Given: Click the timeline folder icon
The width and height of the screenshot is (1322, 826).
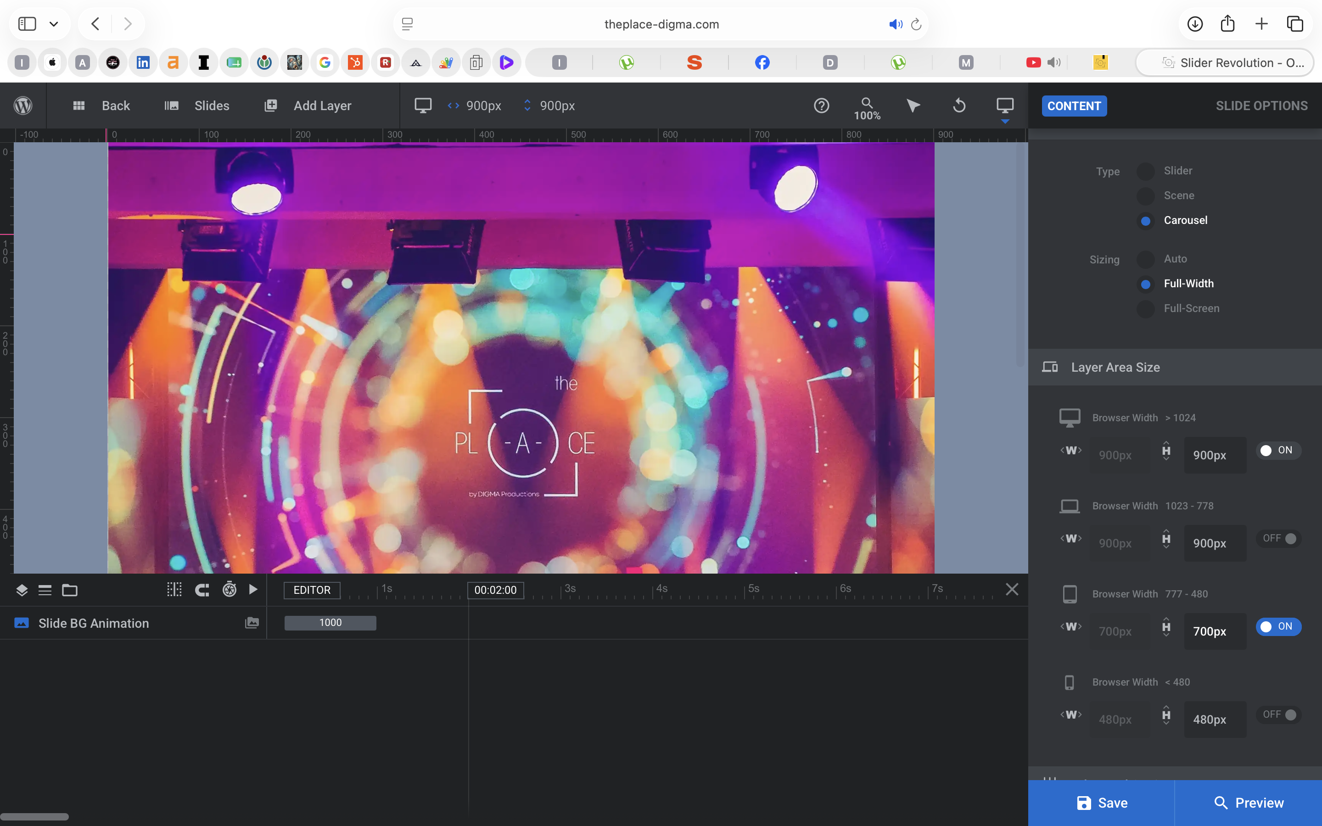Looking at the screenshot, I should 69,590.
